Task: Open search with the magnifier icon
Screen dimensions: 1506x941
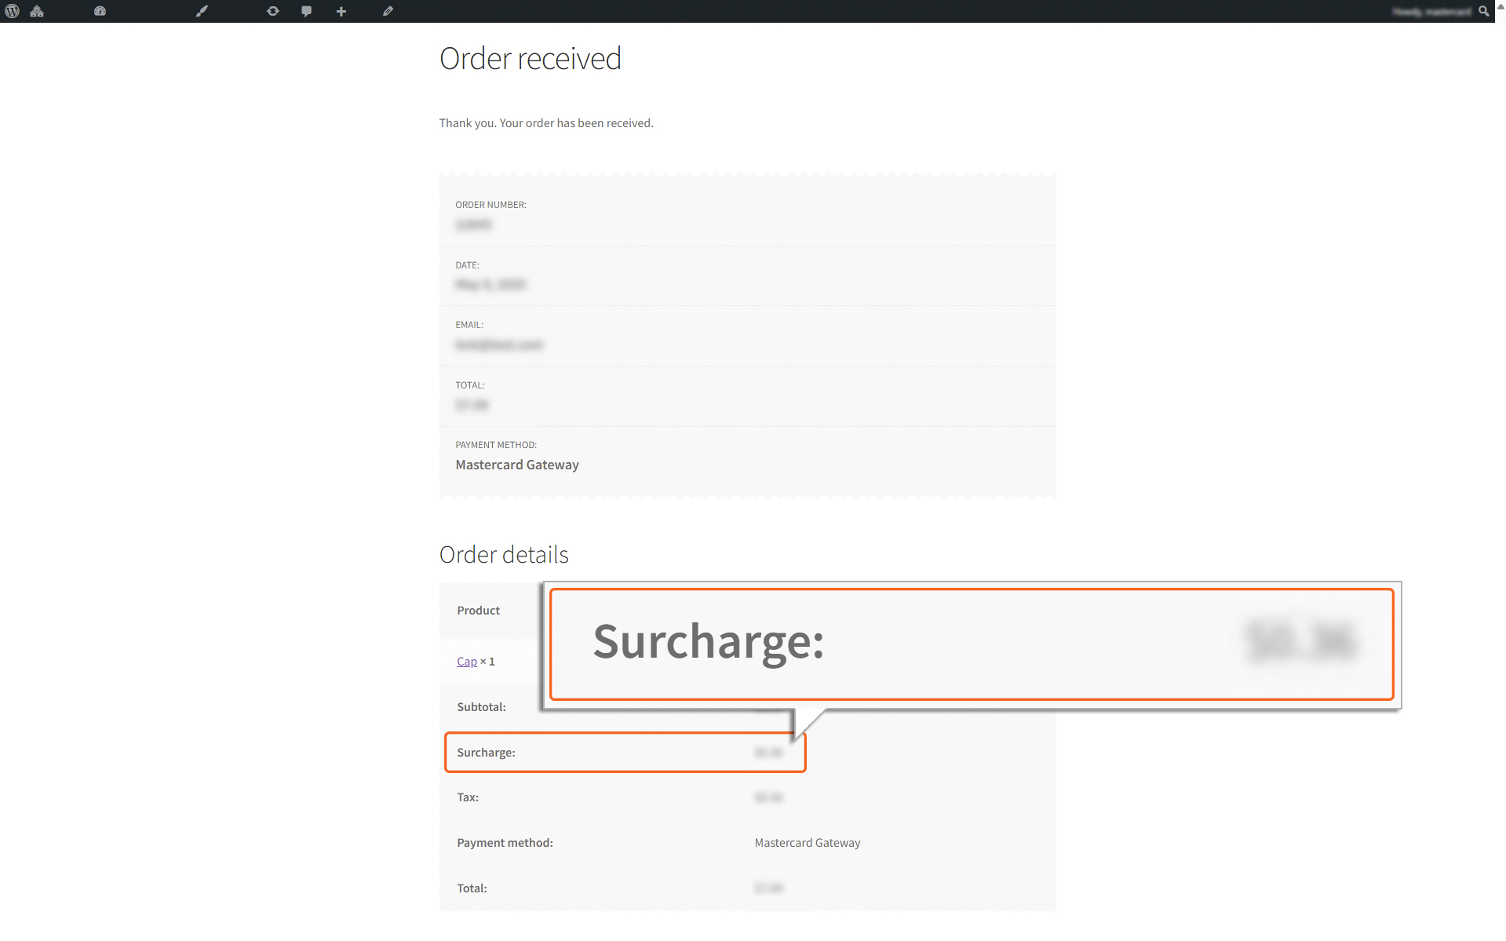Action: (x=1483, y=11)
